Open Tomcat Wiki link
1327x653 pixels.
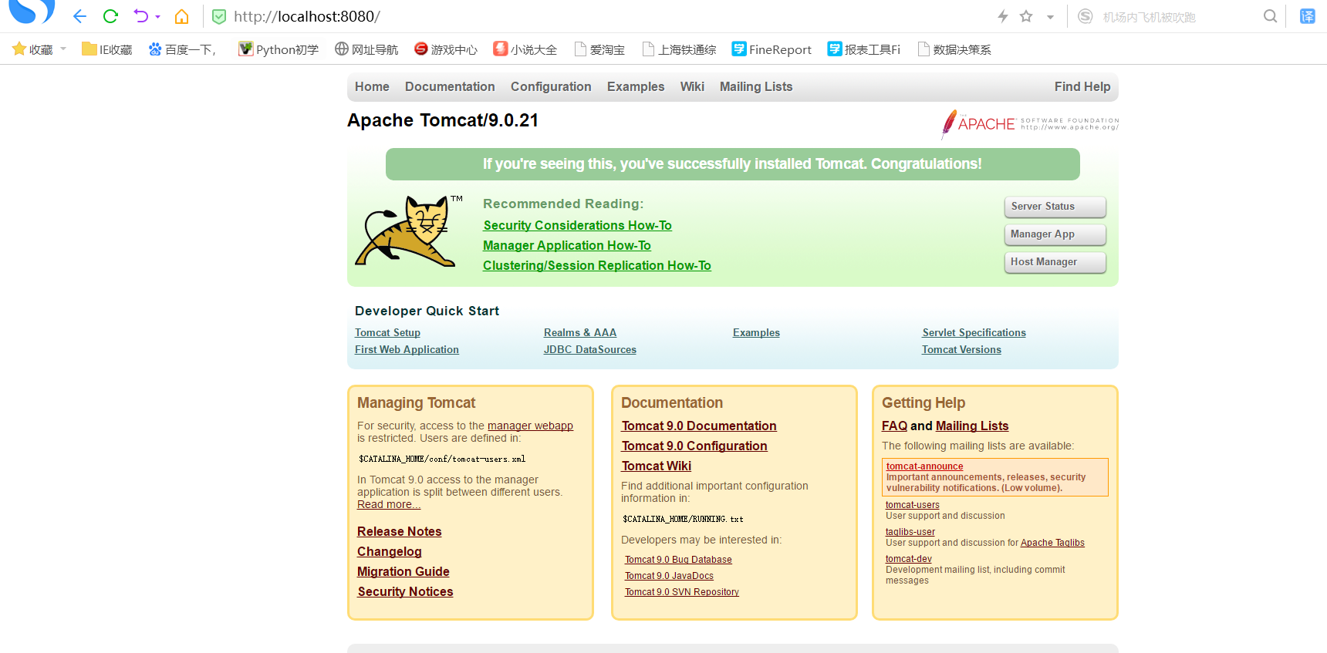click(657, 466)
